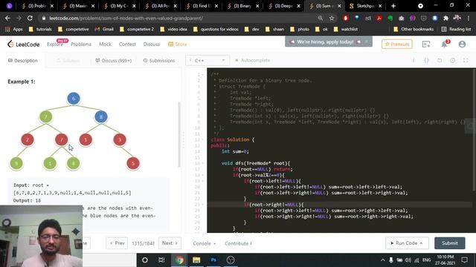Switch to the Submissions tab

159,61
